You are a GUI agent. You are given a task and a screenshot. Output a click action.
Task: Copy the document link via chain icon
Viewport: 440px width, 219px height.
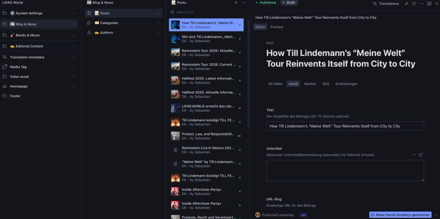pos(406,4)
